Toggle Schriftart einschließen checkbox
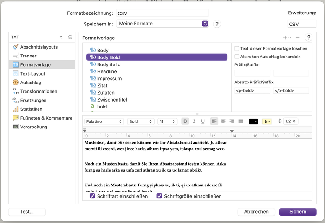The image size is (325, 223). (x=92, y=196)
